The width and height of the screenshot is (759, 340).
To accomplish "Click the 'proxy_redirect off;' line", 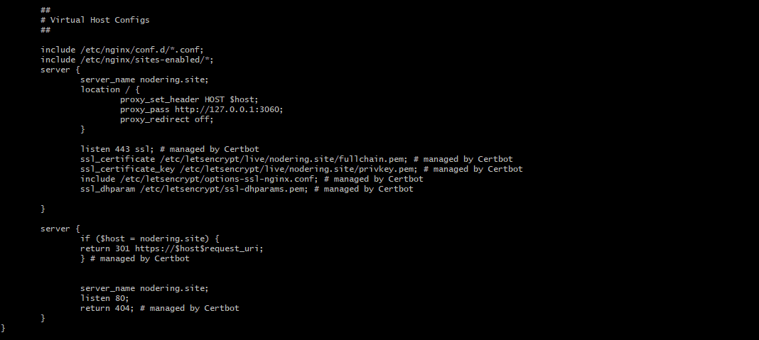I will point(166,119).
